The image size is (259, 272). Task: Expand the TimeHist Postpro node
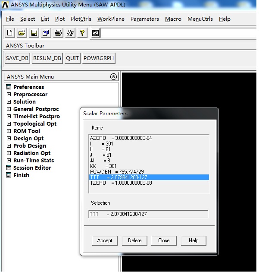coord(9,116)
